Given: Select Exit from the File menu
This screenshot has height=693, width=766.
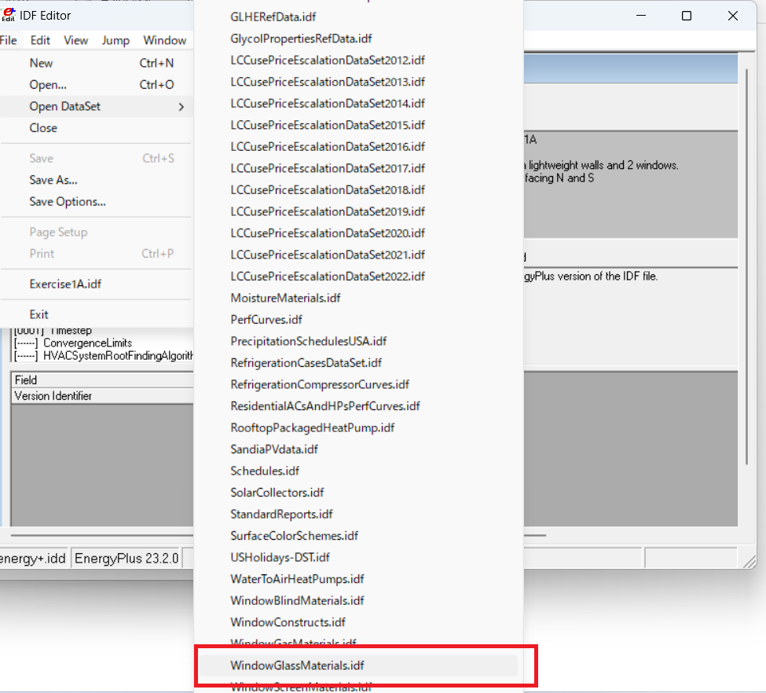Looking at the screenshot, I should [x=38, y=313].
